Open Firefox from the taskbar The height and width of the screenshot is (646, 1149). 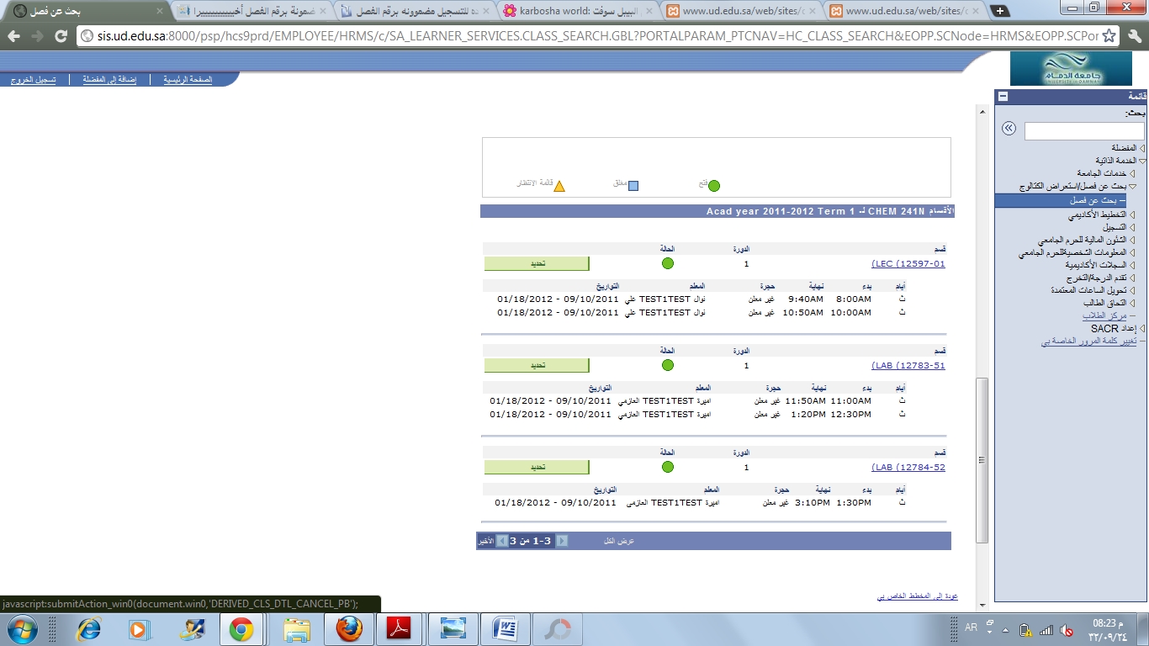(x=348, y=628)
